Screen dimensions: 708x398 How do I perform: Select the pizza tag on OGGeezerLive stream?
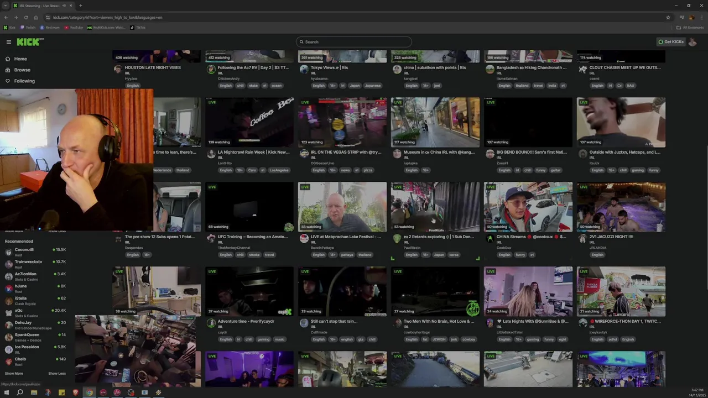coord(368,170)
